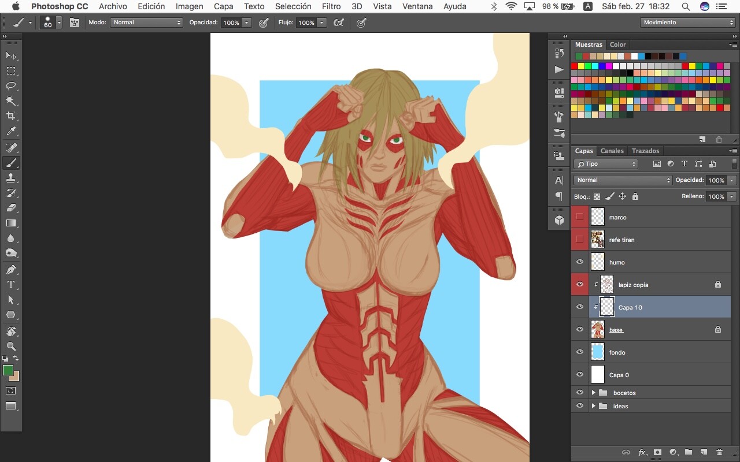
Task: Select the Hand tool
Action: (11, 331)
